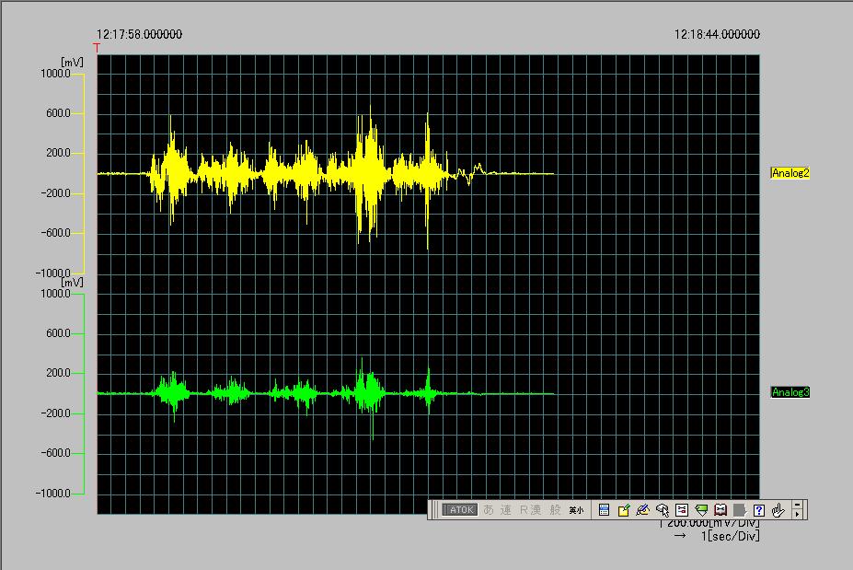
Task: Expand language bar options arrow
Action: [x=798, y=514]
